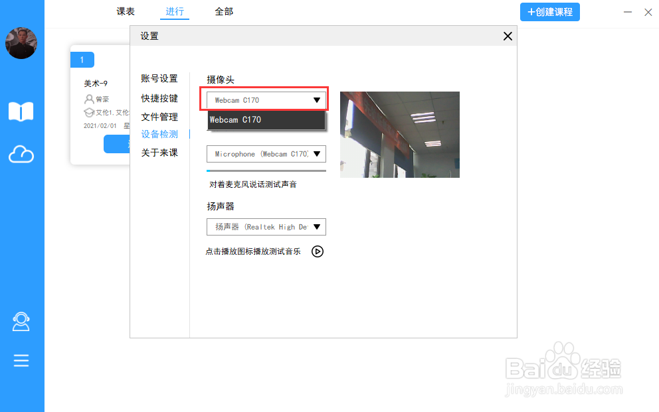Switch to the 进行 tab
The width and height of the screenshot is (659, 412).
(175, 11)
